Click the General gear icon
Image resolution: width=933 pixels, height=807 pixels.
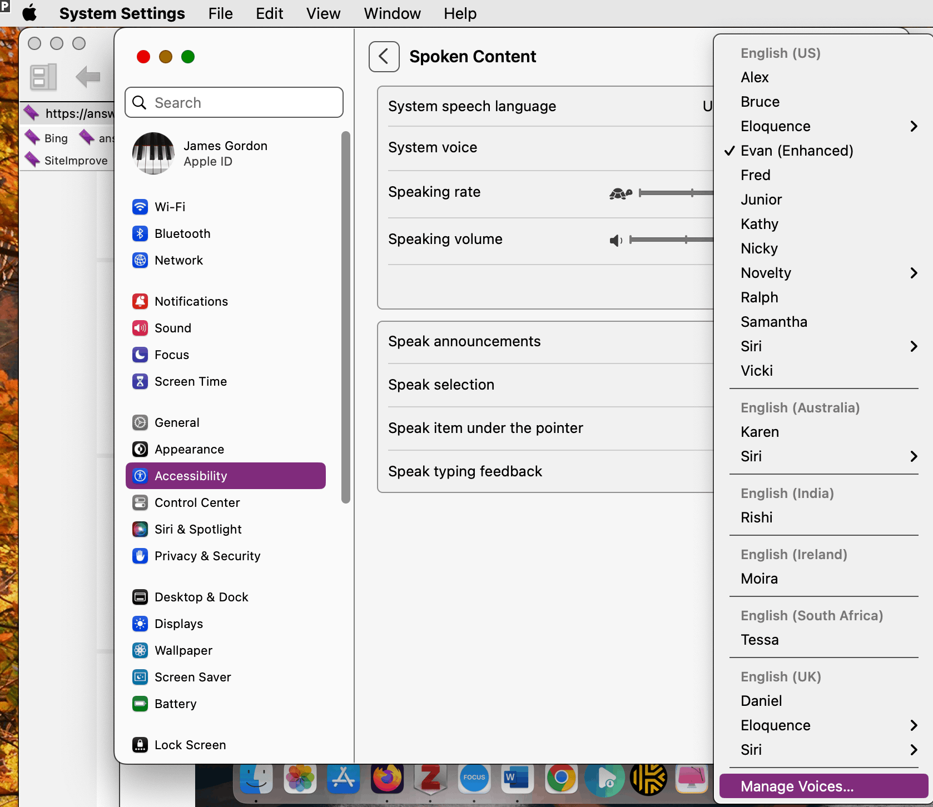(140, 422)
